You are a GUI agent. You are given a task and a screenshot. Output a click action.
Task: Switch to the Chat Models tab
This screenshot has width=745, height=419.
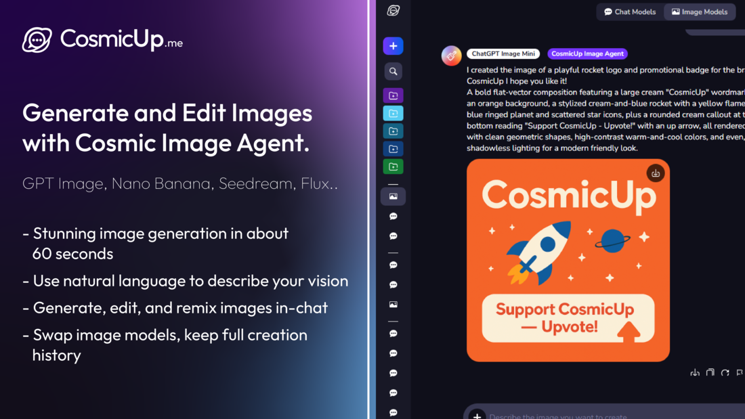(629, 12)
